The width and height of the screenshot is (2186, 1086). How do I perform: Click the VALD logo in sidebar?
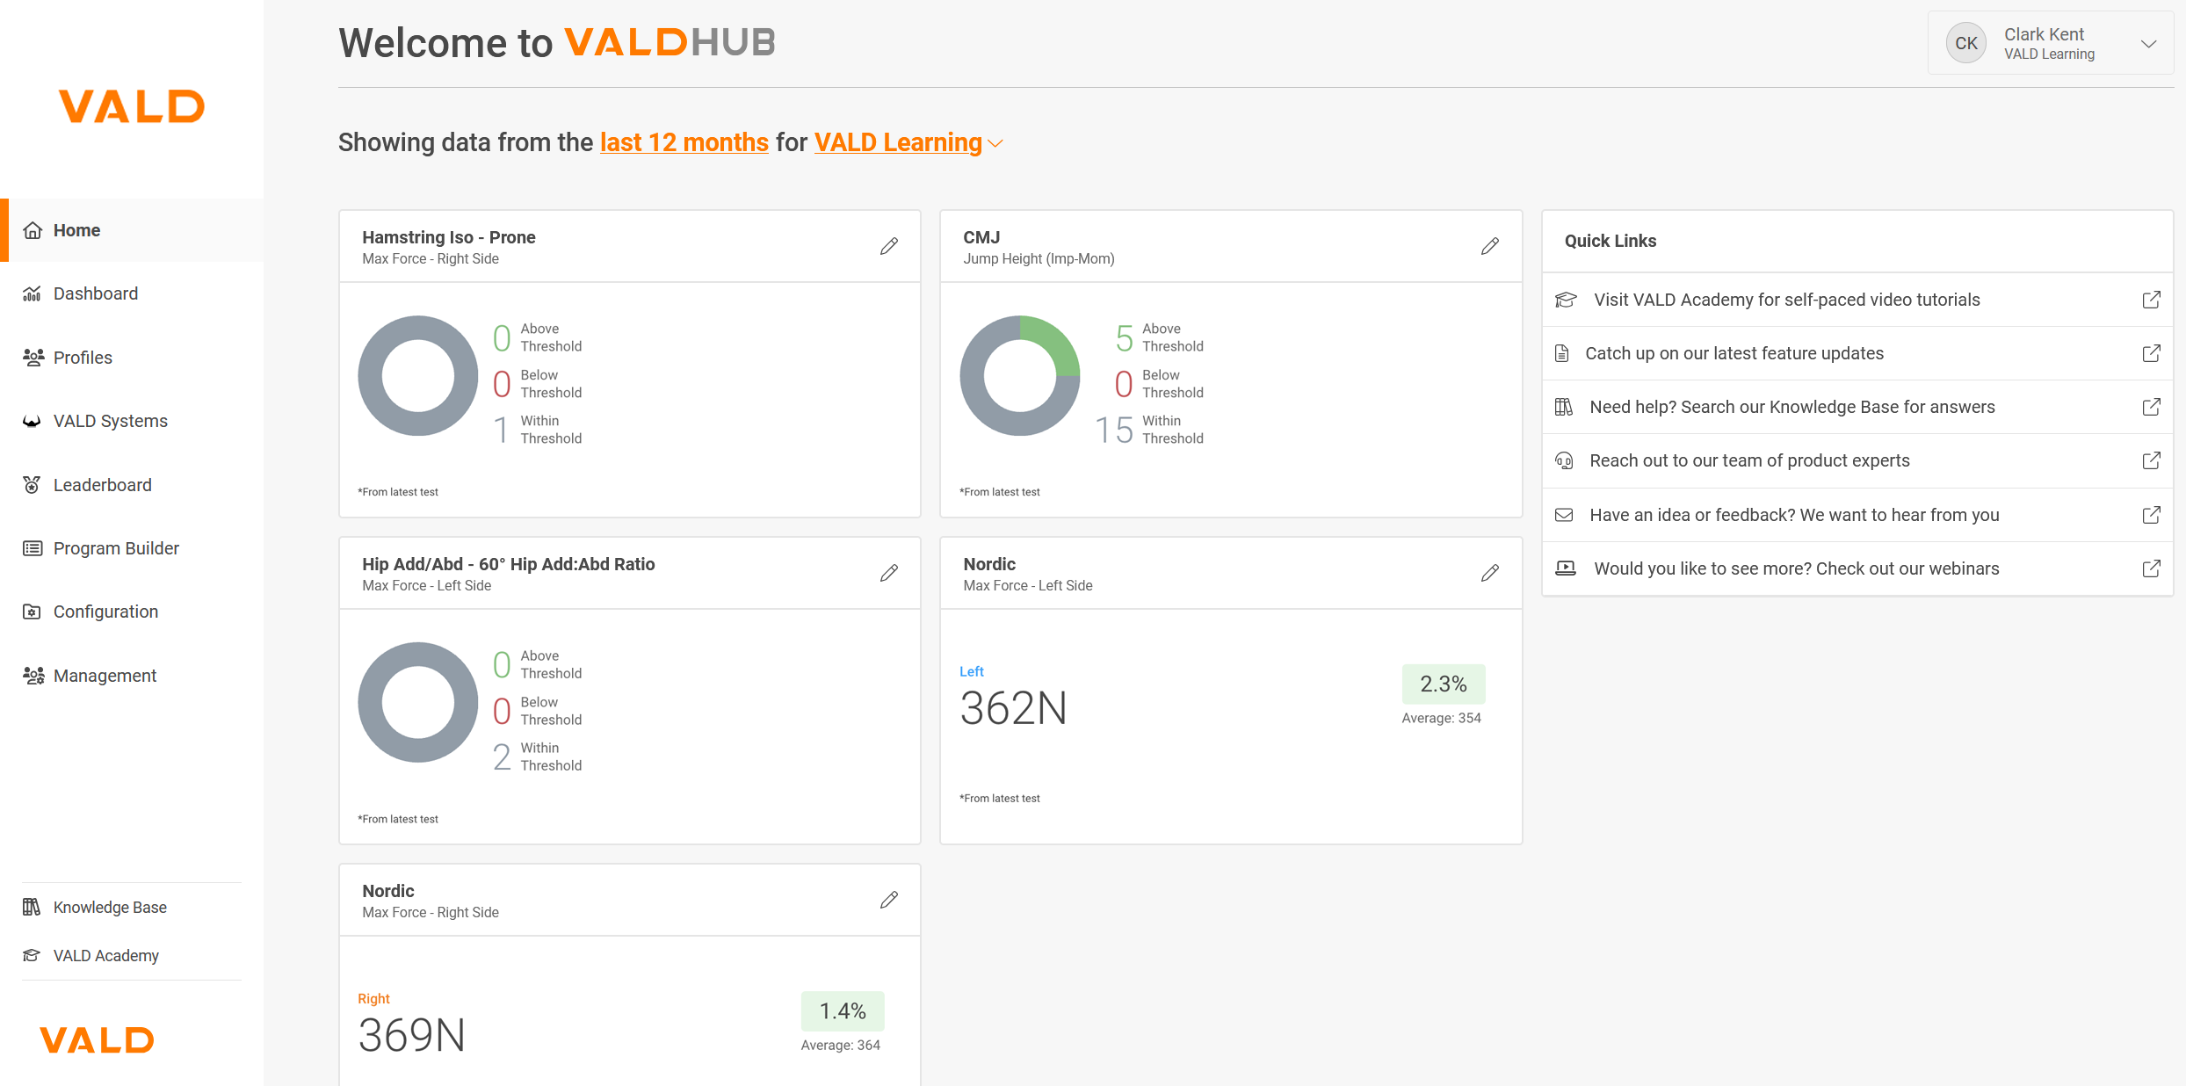(132, 106)
